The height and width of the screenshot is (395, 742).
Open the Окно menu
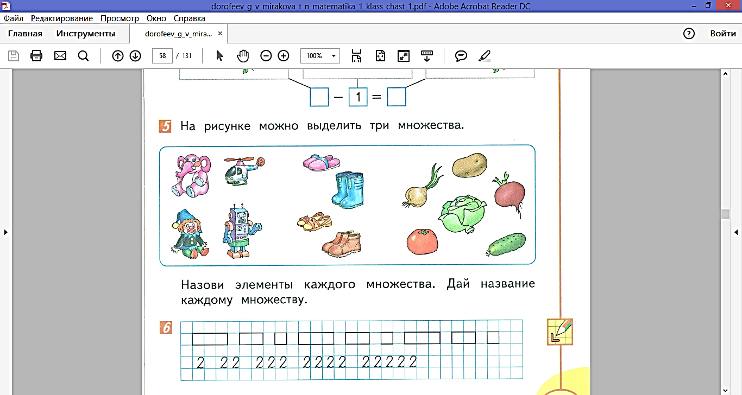pyautogui.click(x=156, y=18)
